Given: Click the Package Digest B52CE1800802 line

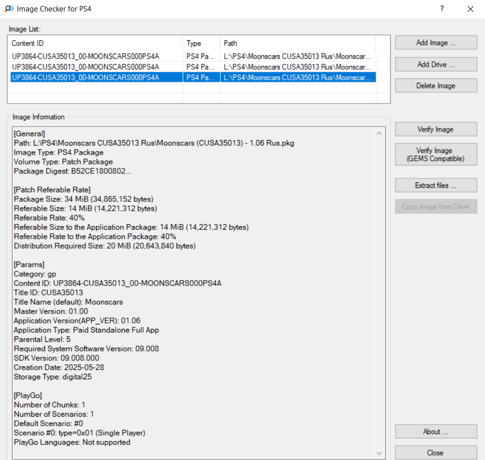Looking at the screenshot, I should 72,171.
